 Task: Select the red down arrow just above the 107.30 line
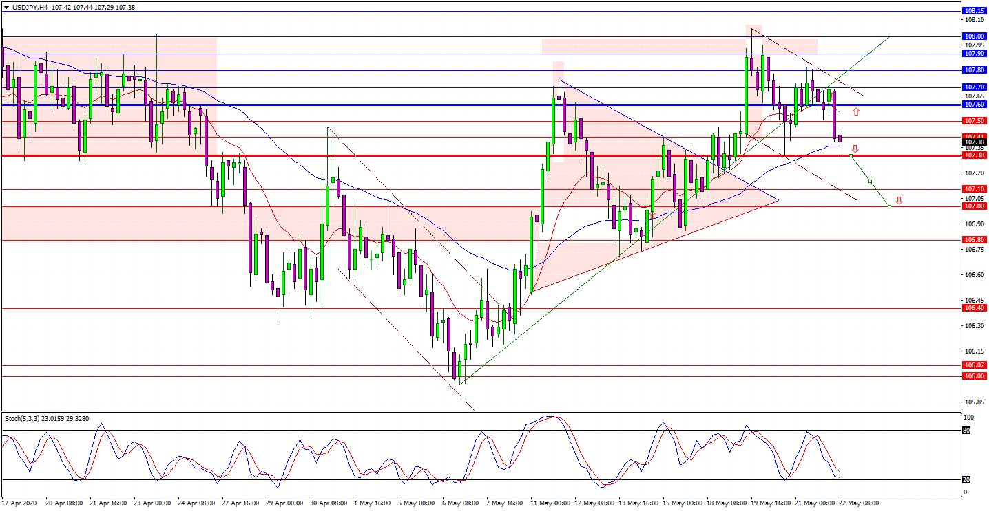click(855, 149)
